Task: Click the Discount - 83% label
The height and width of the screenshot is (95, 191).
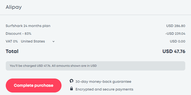Action: [x=18, y=33]
